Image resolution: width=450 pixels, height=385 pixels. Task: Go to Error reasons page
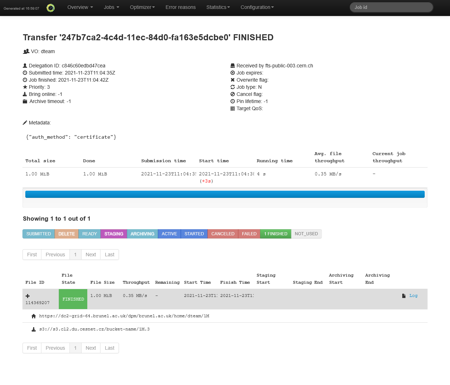180,7
